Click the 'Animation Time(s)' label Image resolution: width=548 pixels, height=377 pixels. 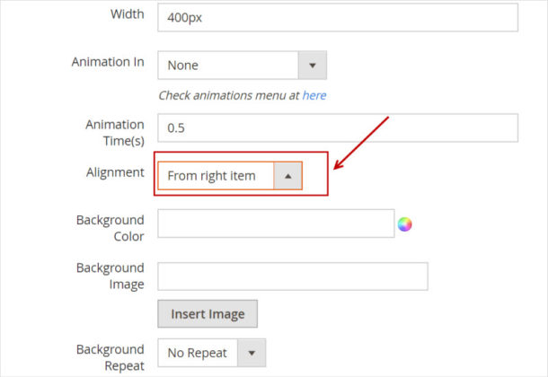point(115,133)
